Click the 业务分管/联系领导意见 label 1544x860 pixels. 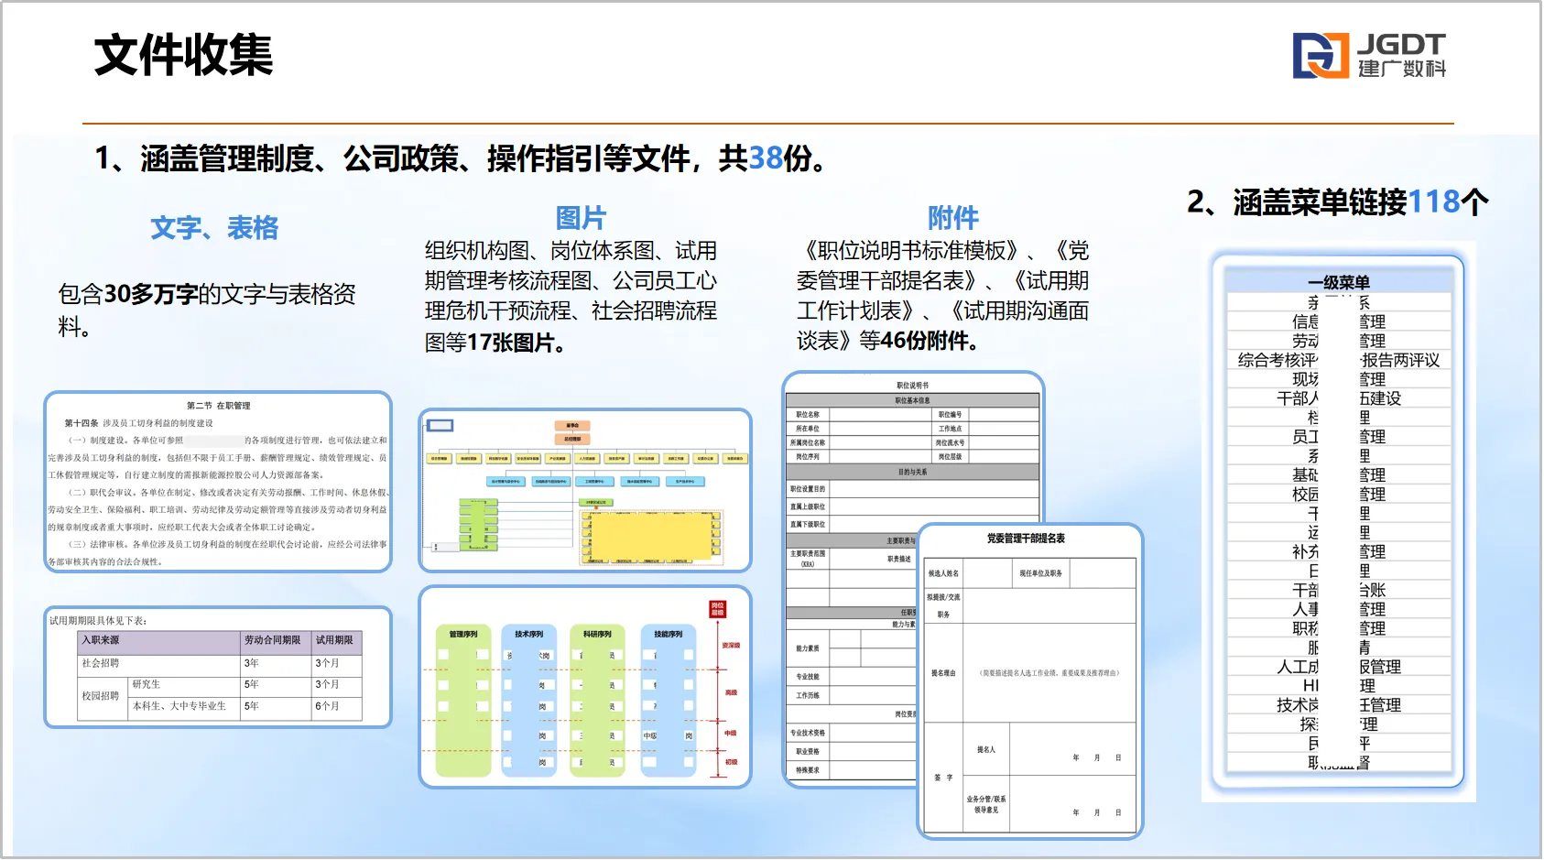point(986,804)
